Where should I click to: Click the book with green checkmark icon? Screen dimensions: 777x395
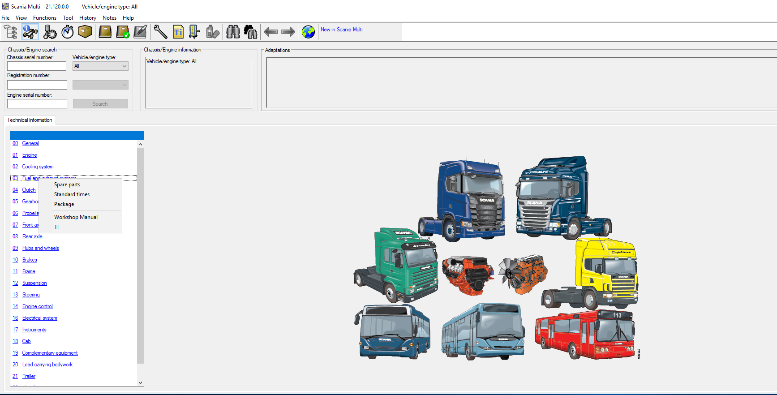point(123,32)
